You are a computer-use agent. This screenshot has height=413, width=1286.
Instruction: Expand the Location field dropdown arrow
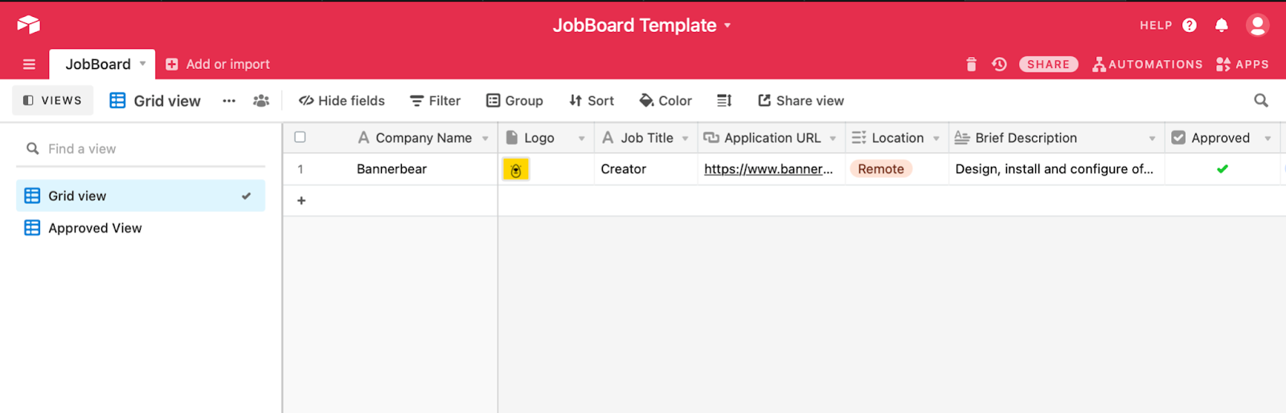click(x=936, y=138)
